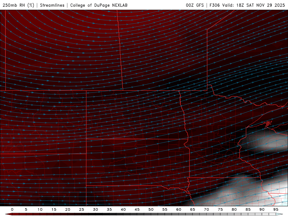Click the "250mb RH (%)" title text
This screenshot has width=288, height=216.
(x=19, y=5)
